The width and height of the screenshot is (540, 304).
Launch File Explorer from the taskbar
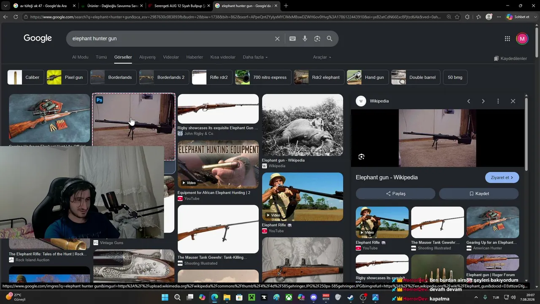[227, 297]
